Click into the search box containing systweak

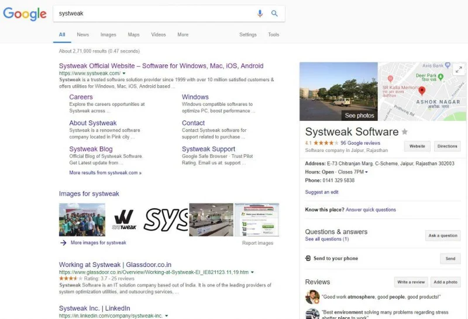click(x=152, y=13)
